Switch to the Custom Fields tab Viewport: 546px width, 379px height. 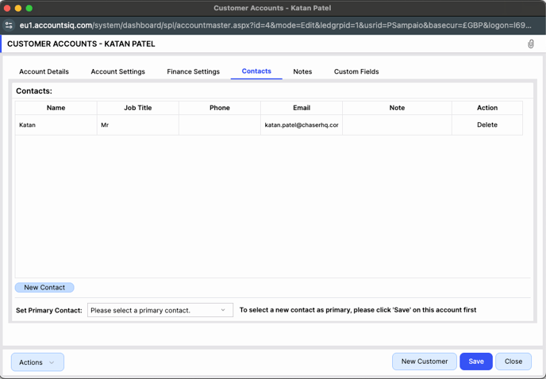[356, 71]
